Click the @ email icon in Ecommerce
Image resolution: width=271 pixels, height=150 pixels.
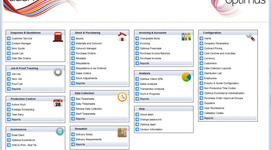pyautogui.click(x=60, y=132)
